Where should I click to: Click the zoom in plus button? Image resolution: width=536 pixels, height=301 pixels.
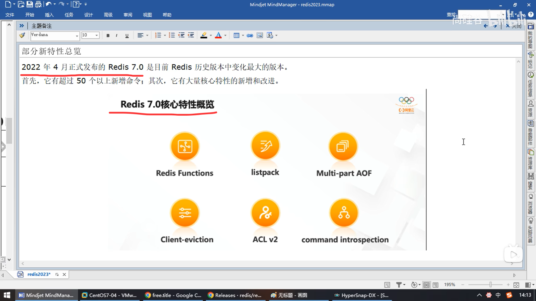pyautogui.click(x=508, y=285)
